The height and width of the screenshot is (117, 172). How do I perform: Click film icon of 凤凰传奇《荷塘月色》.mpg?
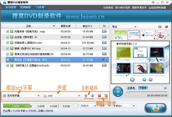point(12,31)
